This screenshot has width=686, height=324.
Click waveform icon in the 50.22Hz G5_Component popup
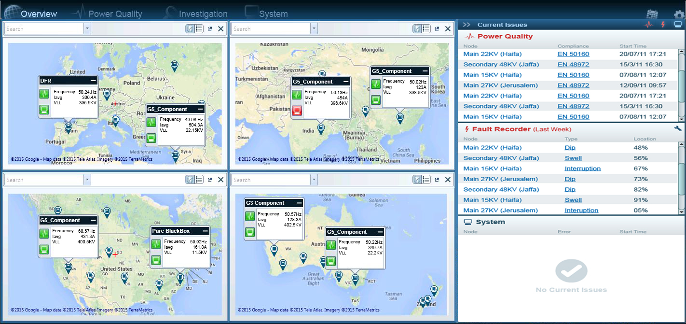(331, 245)
